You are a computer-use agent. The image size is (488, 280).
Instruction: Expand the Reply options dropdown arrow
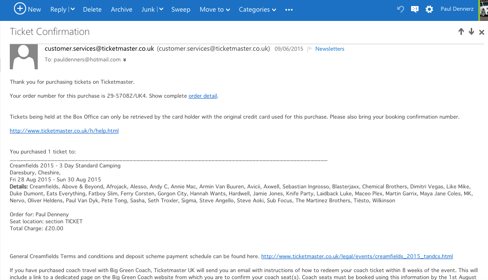click(73, 9)
